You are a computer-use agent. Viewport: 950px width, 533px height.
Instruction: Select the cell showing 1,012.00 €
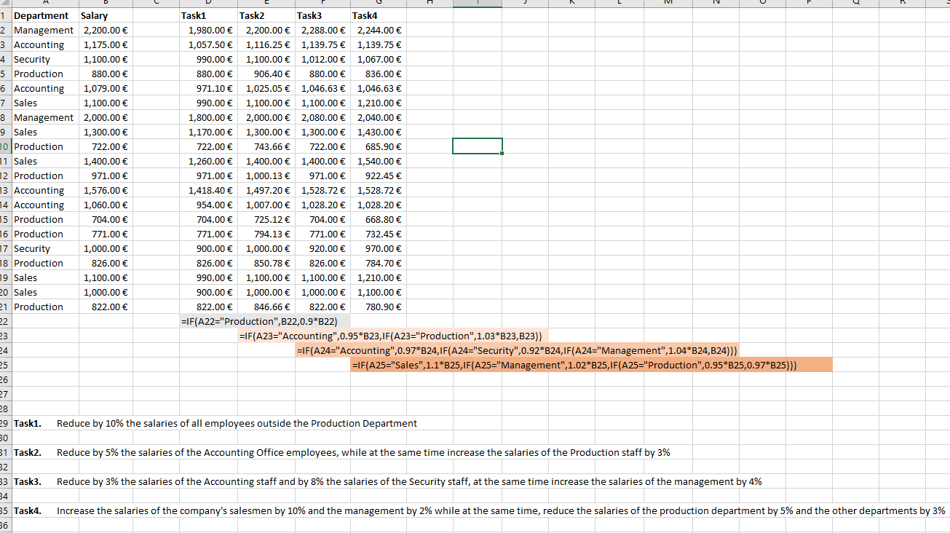tap(323, 59)
